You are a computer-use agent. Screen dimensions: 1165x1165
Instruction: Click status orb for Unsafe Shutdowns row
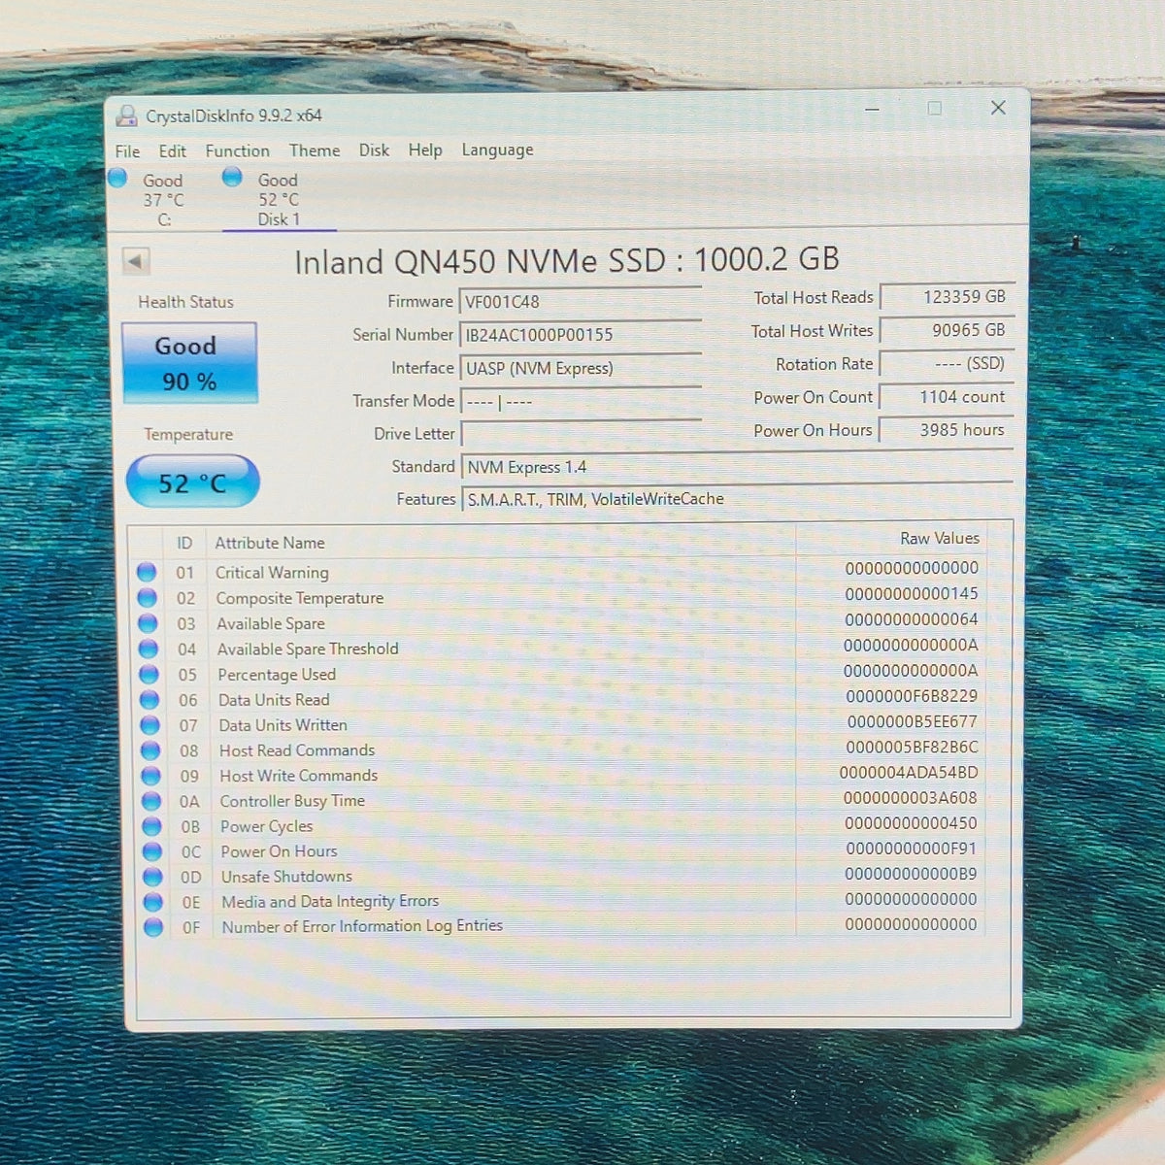coord(152,877)
